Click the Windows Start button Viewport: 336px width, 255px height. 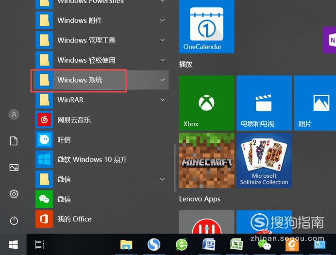coord(13,244)
